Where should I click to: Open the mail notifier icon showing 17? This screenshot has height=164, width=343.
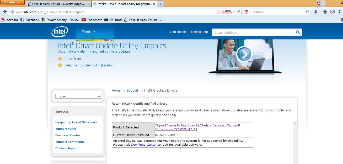tap(336, 12)
